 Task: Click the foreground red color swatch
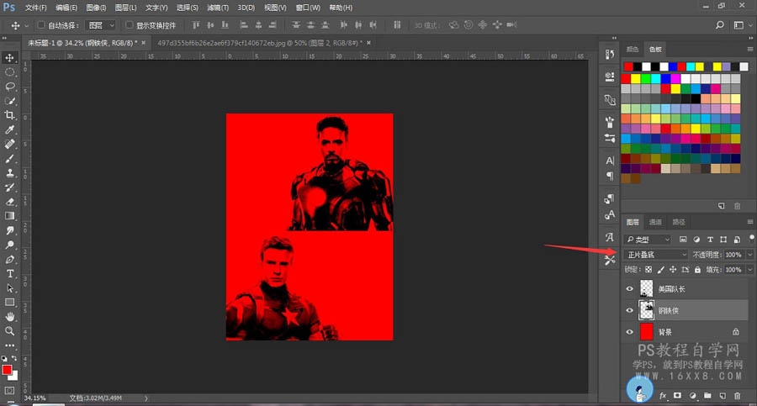pyautogui.click(x=7, y=370)
